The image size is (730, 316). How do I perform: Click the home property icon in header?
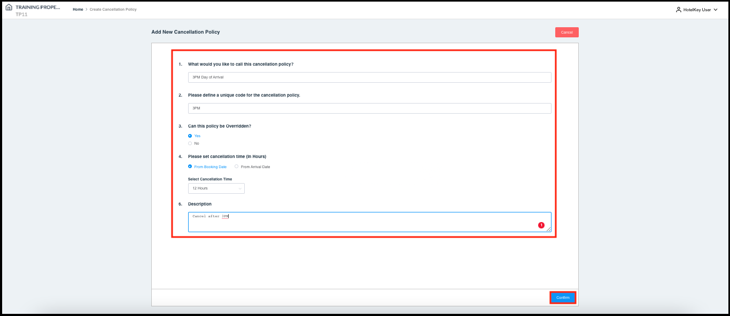(9, 8)
